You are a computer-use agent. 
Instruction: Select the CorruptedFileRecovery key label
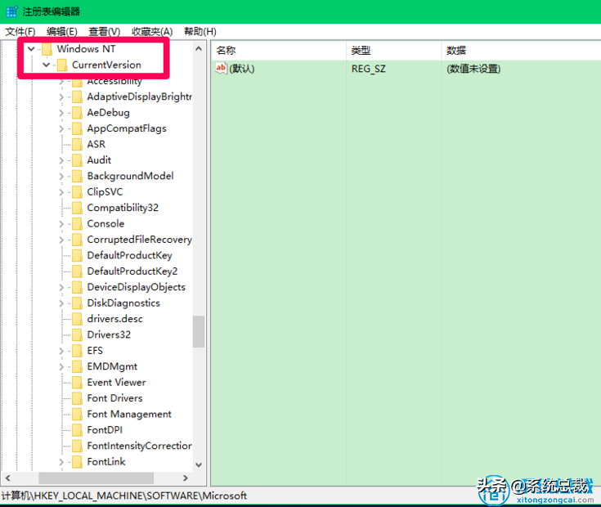(140, 240)
